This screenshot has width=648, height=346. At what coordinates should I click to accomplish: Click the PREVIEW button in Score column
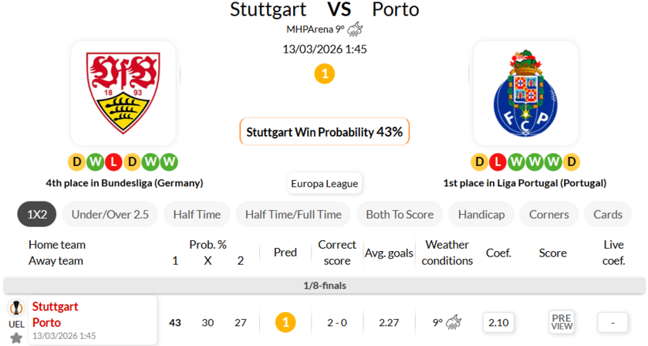[562, 321]
